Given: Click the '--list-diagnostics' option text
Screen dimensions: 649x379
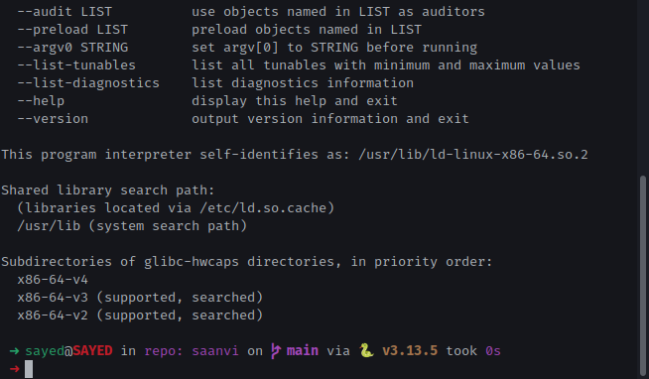Looking at the screenshot, I should coord(88,82).
